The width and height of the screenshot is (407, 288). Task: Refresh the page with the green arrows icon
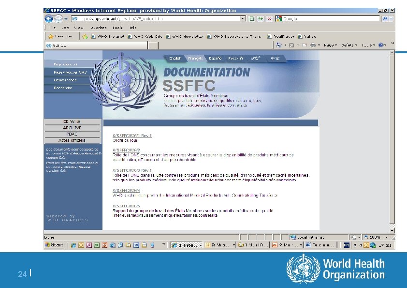pos(261,19)
